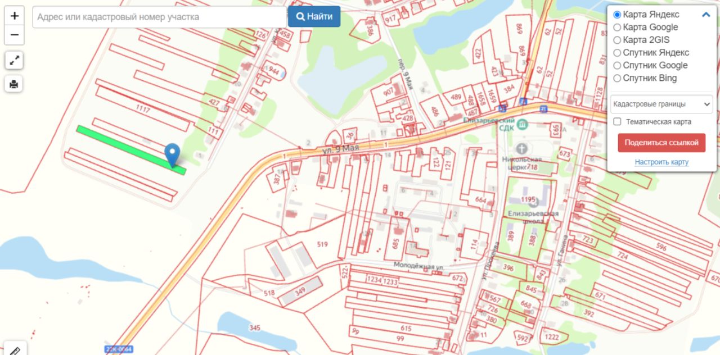The height and width of the screenshot is (355, 720).
Task: Click the Елизарьевский СДК landmark icon
Action: [x=522, y=124]
